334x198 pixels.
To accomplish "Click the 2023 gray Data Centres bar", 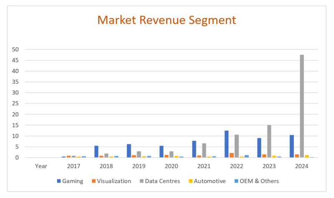I will (269, 141).
